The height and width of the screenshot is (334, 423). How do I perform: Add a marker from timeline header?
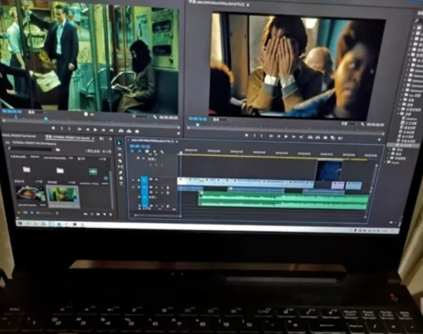point(155,152)
